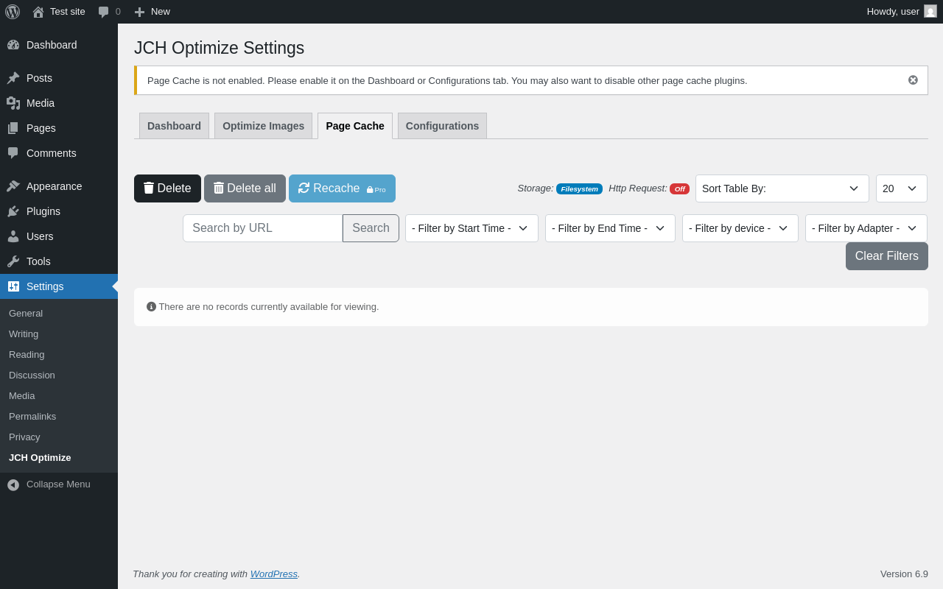Click the Test site name link
The width and height of the screenshot is (943, 589).
tap(68, 11)
